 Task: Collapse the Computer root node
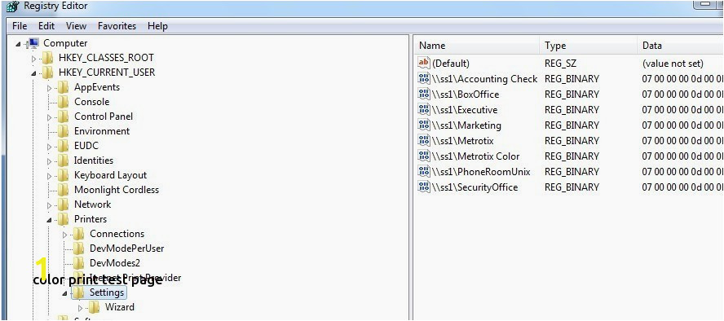[x=18, y=45]
